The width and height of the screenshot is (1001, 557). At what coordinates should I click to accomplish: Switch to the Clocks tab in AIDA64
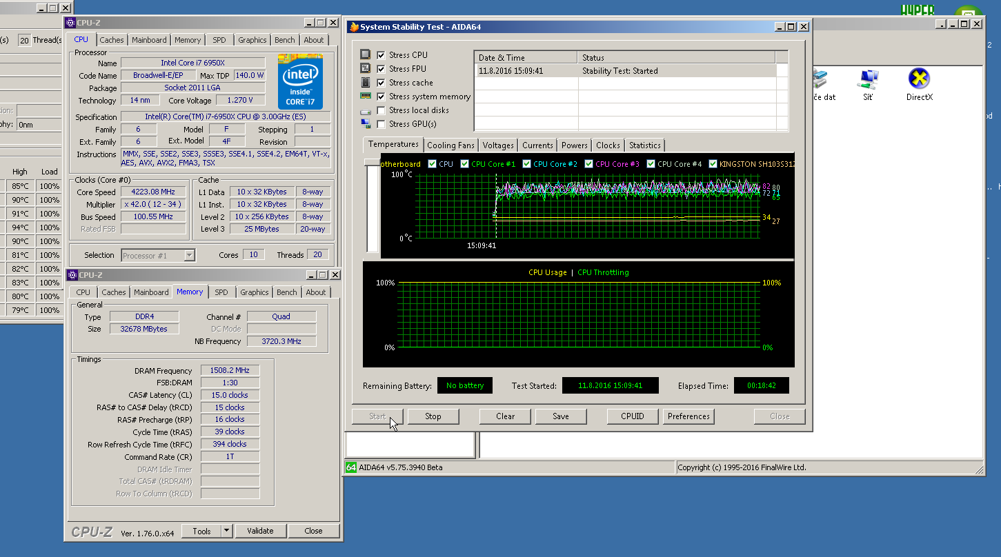pos(608,145)
